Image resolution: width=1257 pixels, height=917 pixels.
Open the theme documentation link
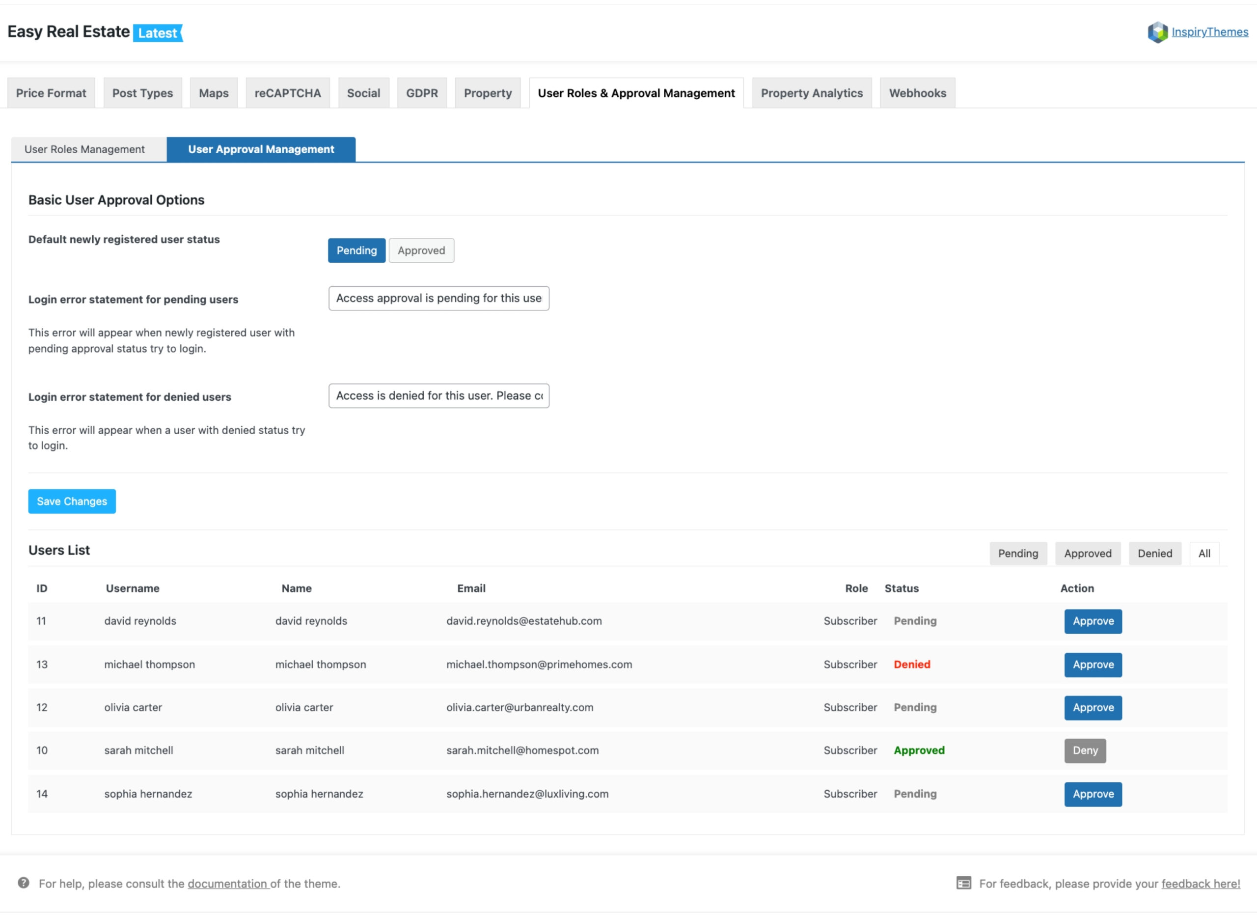click(x=228, y=883)
